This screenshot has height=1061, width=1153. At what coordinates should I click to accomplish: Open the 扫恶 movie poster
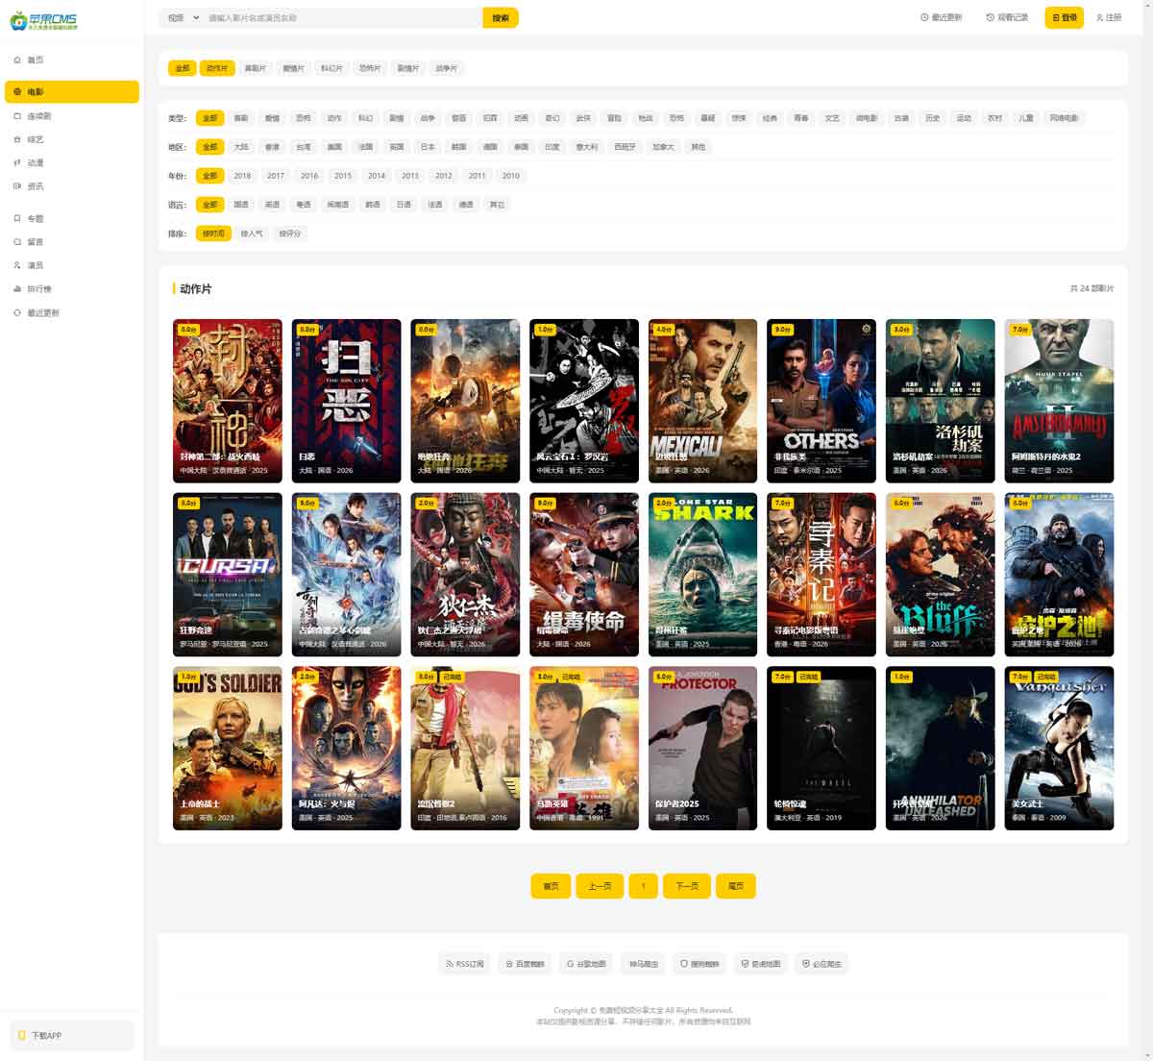[346, 401]
